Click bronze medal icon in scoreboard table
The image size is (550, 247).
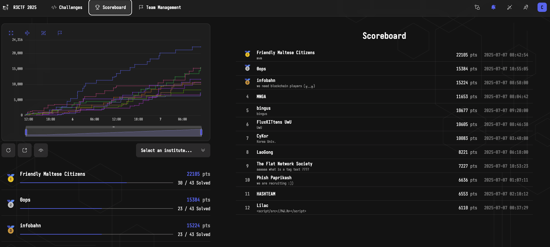coord(247,82)
